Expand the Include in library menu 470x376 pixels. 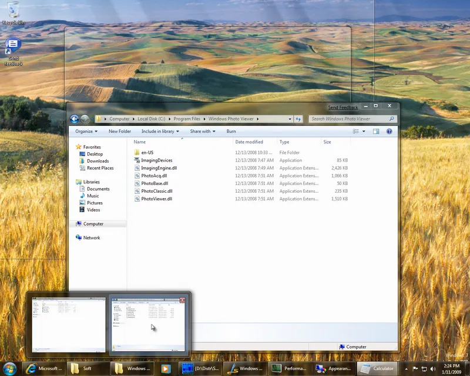coord(160,132)
